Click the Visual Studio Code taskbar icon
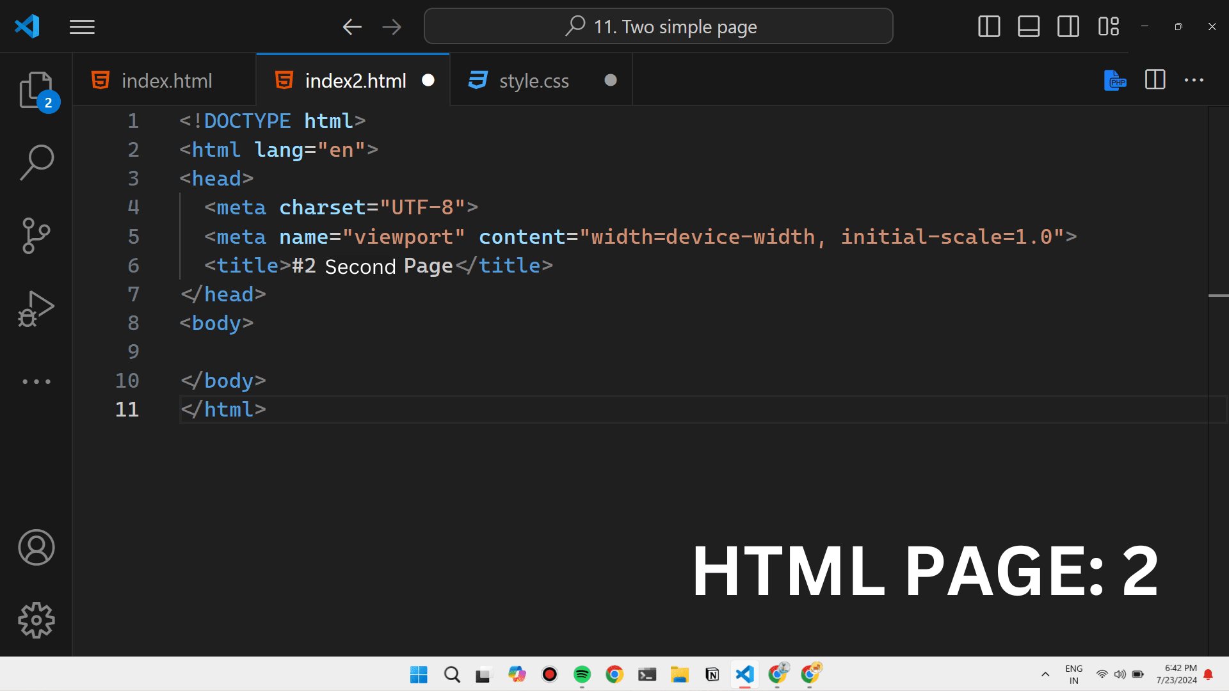1229x691 pixels. pyautogui.click(x=744, y=674)
